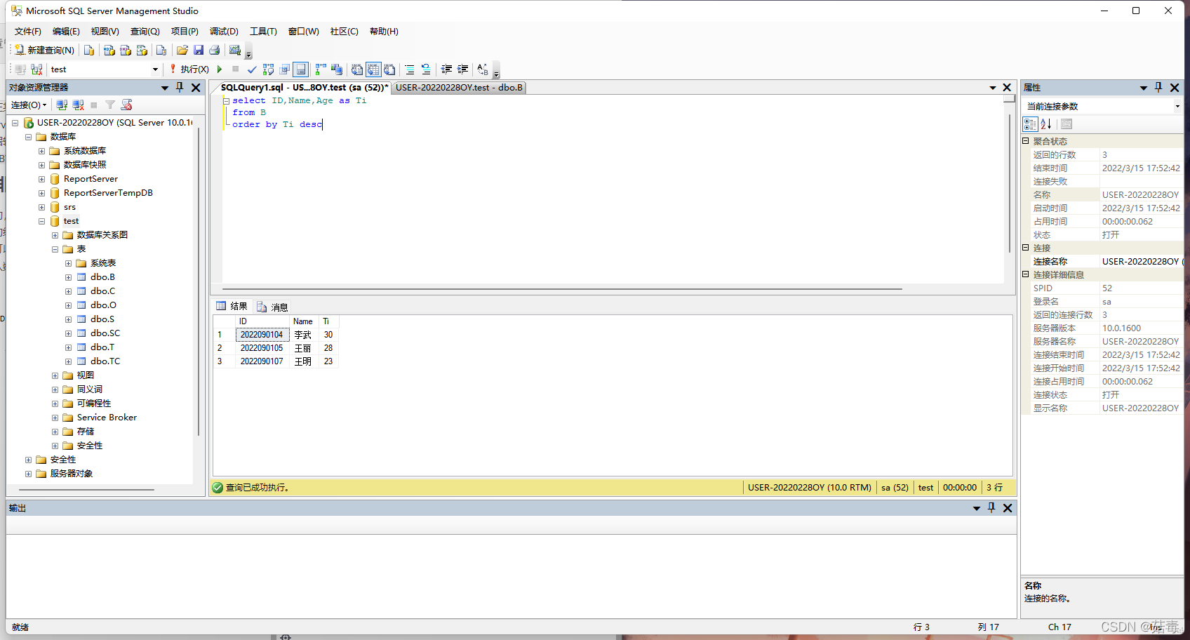Expand the srs database node
The image size is (1190, 640).
[x=41, y=207]
